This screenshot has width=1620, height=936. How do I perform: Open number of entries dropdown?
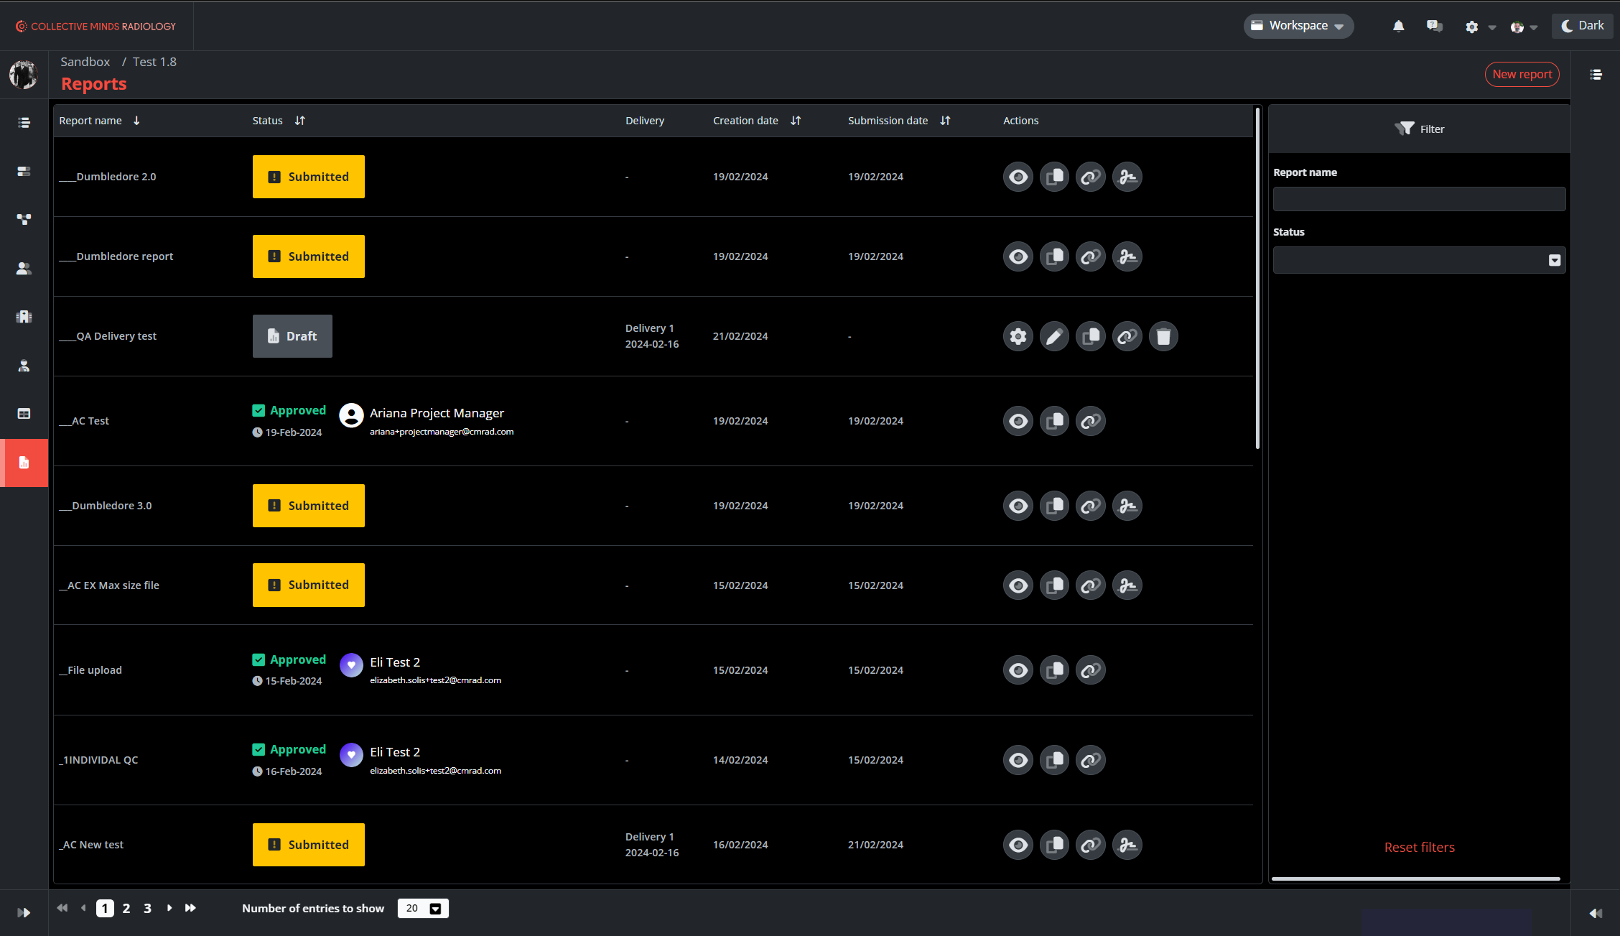tap(423, 908)
